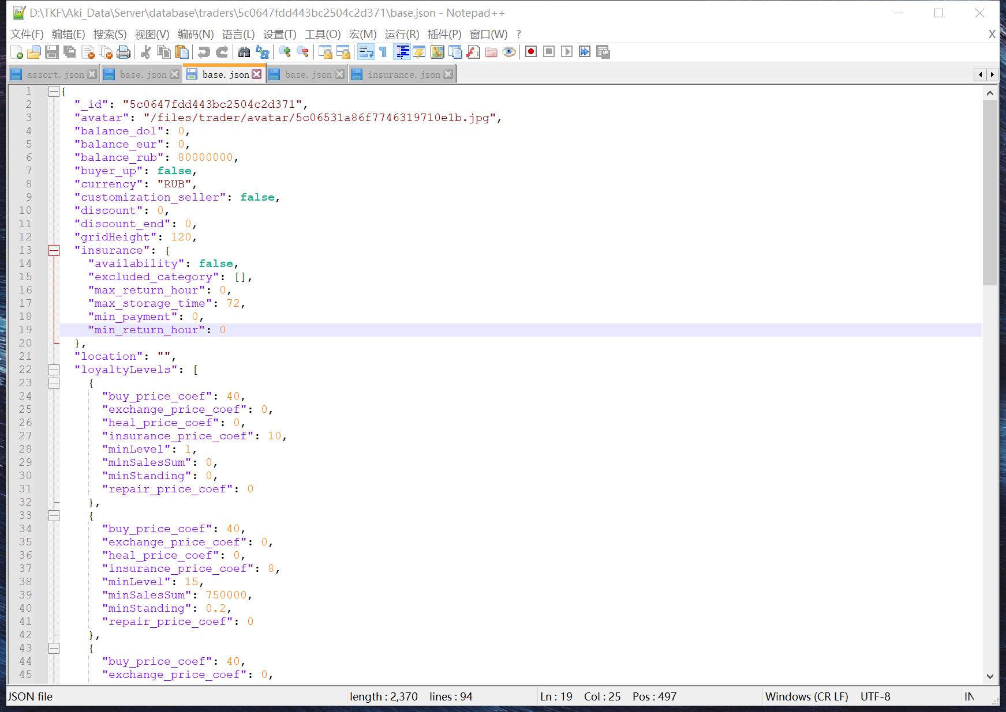Print the document with the printer icon
This screenshot has height=712, width=1006.
tap(124, 52)
